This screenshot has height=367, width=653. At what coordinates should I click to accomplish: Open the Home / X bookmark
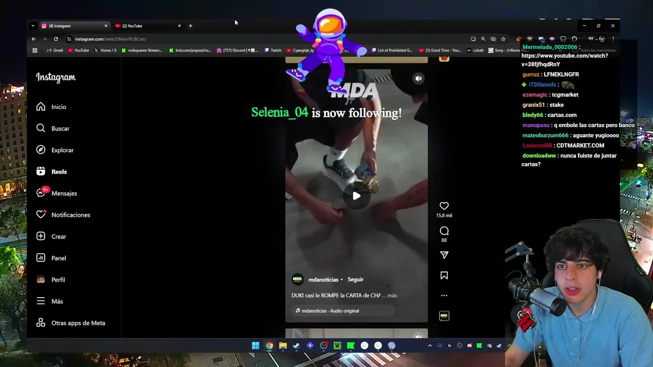click(x=105, y=50)
